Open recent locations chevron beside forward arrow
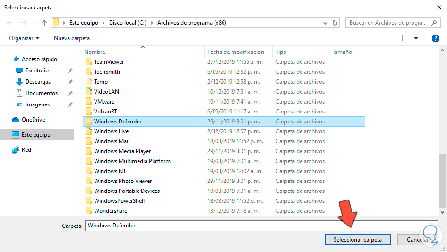The image size is (447, 252). tap(34, 23)
